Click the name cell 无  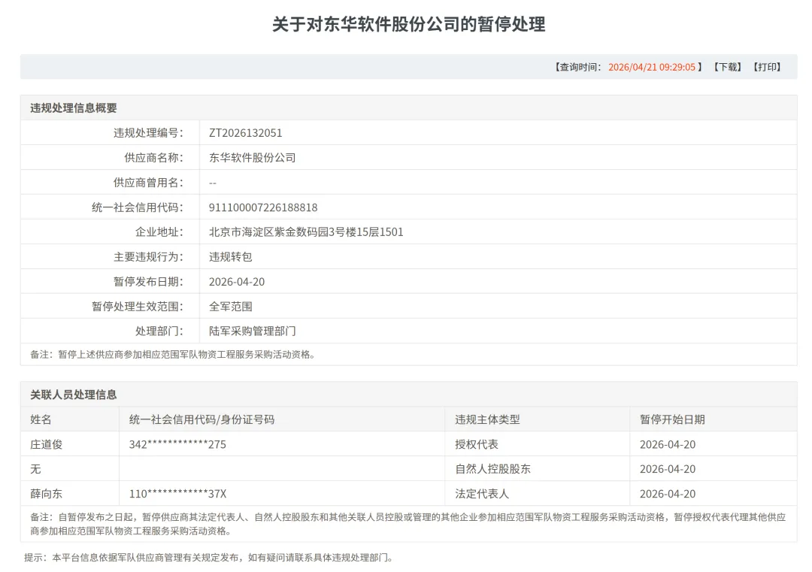(35, 470)
